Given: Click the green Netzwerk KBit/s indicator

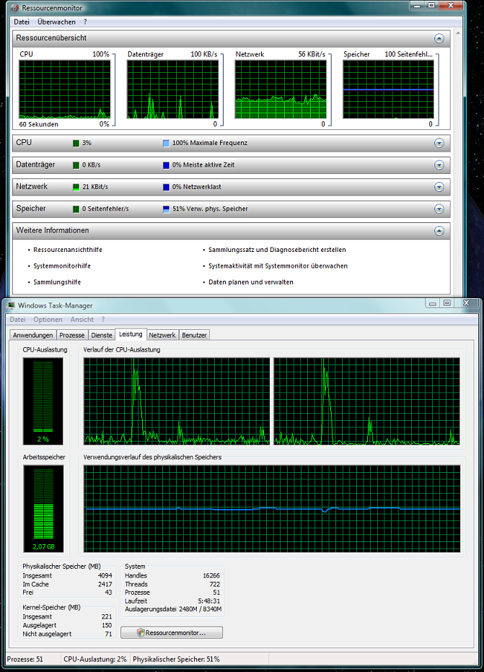Looking at the screenshot, I should (76, 187).
